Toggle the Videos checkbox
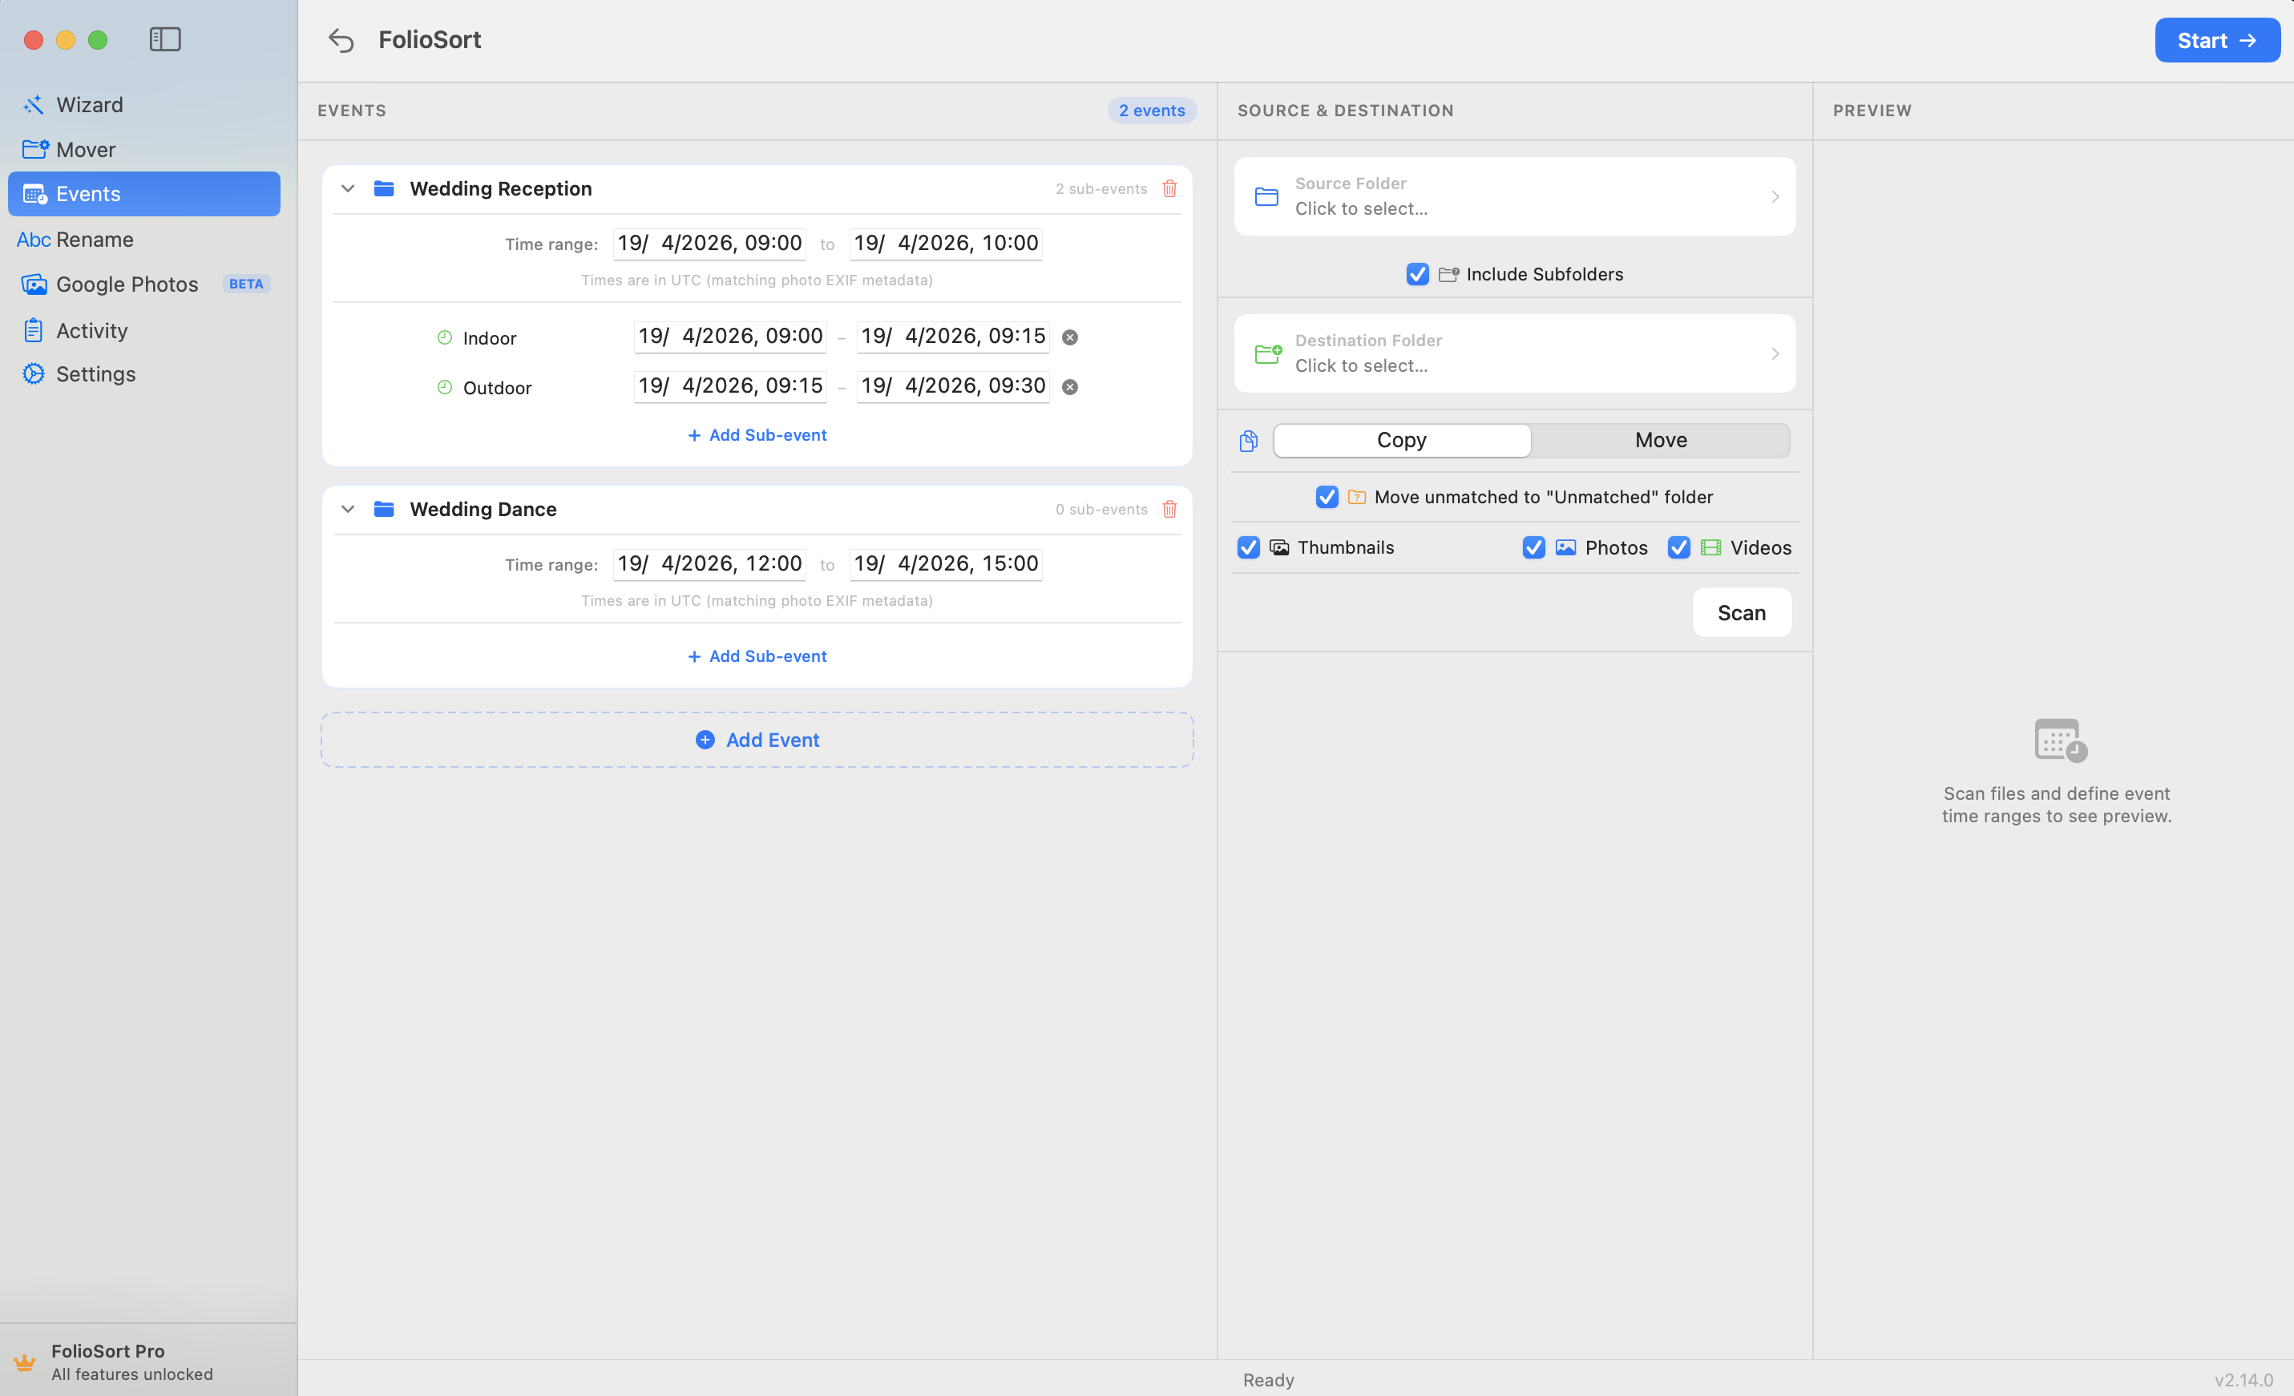The height and width of the screenshot is (1396, 2294). [x=1678, y=547]
